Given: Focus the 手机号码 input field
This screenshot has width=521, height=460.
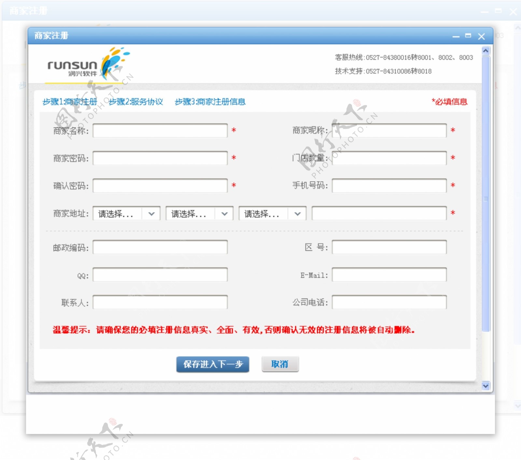Looking at the screenshot, I should click(389, 186).
